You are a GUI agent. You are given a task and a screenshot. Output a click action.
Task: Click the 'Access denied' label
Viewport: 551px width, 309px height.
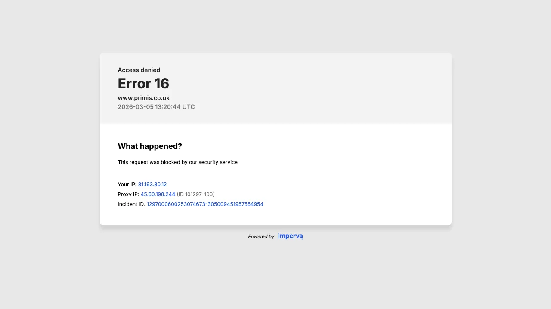click(139, 70)
